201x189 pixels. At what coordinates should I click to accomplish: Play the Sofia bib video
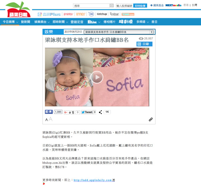[x=97, y=77]
